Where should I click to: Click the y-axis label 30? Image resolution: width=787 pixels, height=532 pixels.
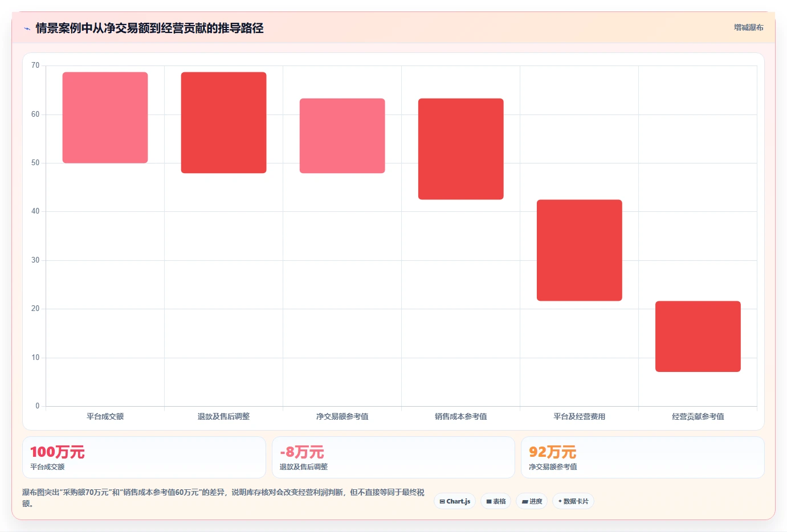pyautogui.click(x=35, y=260)
